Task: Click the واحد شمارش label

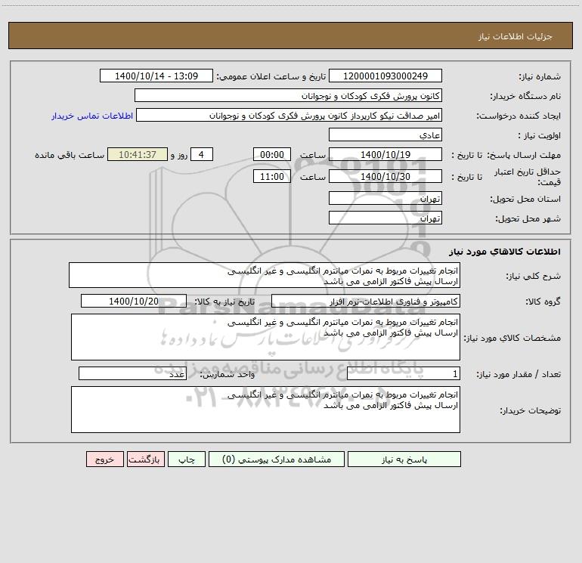Action: point(228,374)
